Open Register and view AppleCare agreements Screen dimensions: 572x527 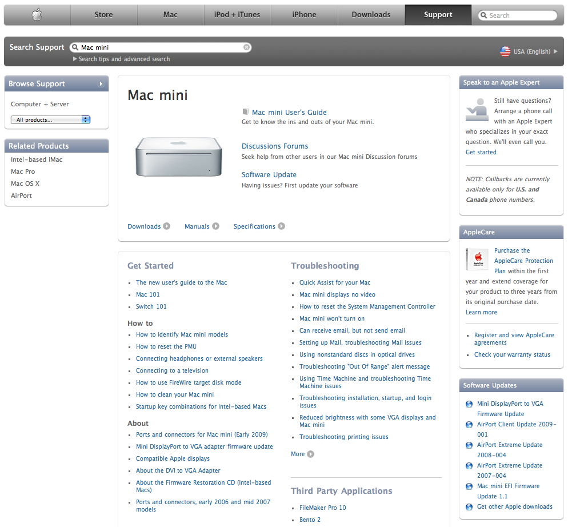pos(514,339)
